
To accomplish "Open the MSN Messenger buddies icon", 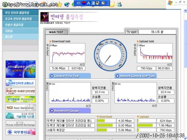I will click(x=119, y=4).
